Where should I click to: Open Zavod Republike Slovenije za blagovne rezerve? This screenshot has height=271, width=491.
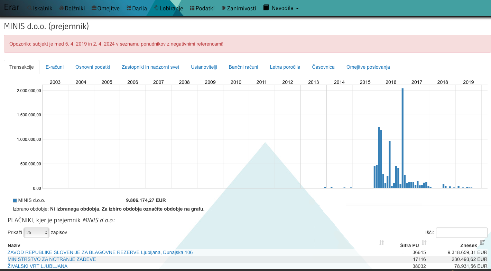(100, 252)
